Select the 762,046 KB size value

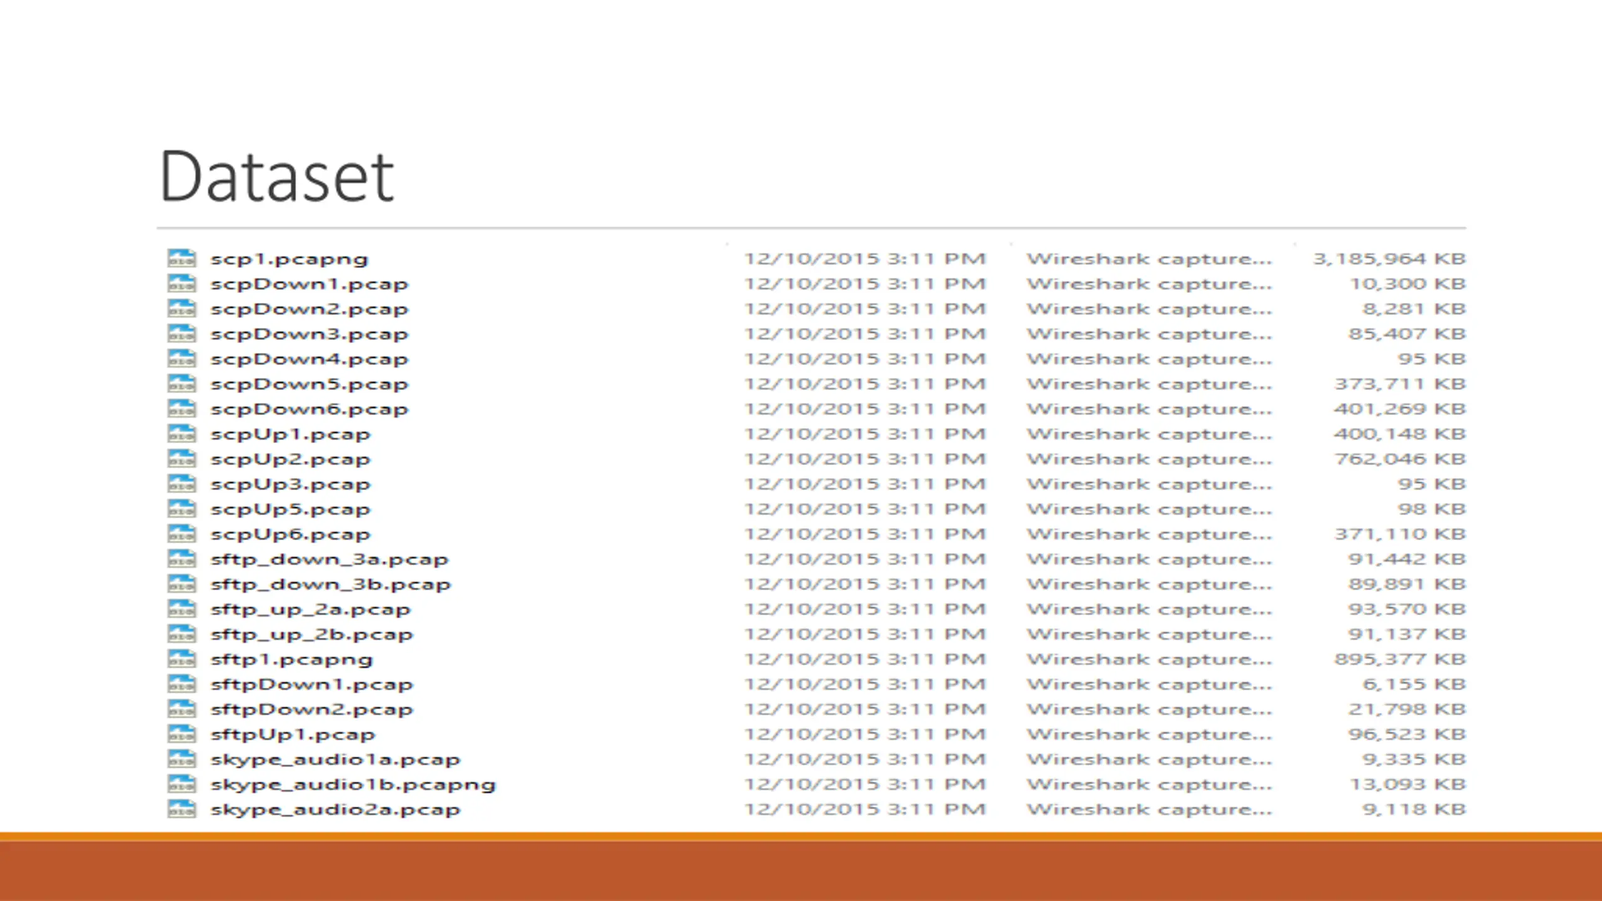pos(1400,459)
